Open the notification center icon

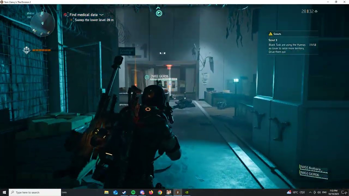(344, 192)
